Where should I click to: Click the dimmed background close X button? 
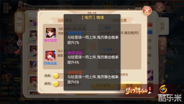point(159,7)
